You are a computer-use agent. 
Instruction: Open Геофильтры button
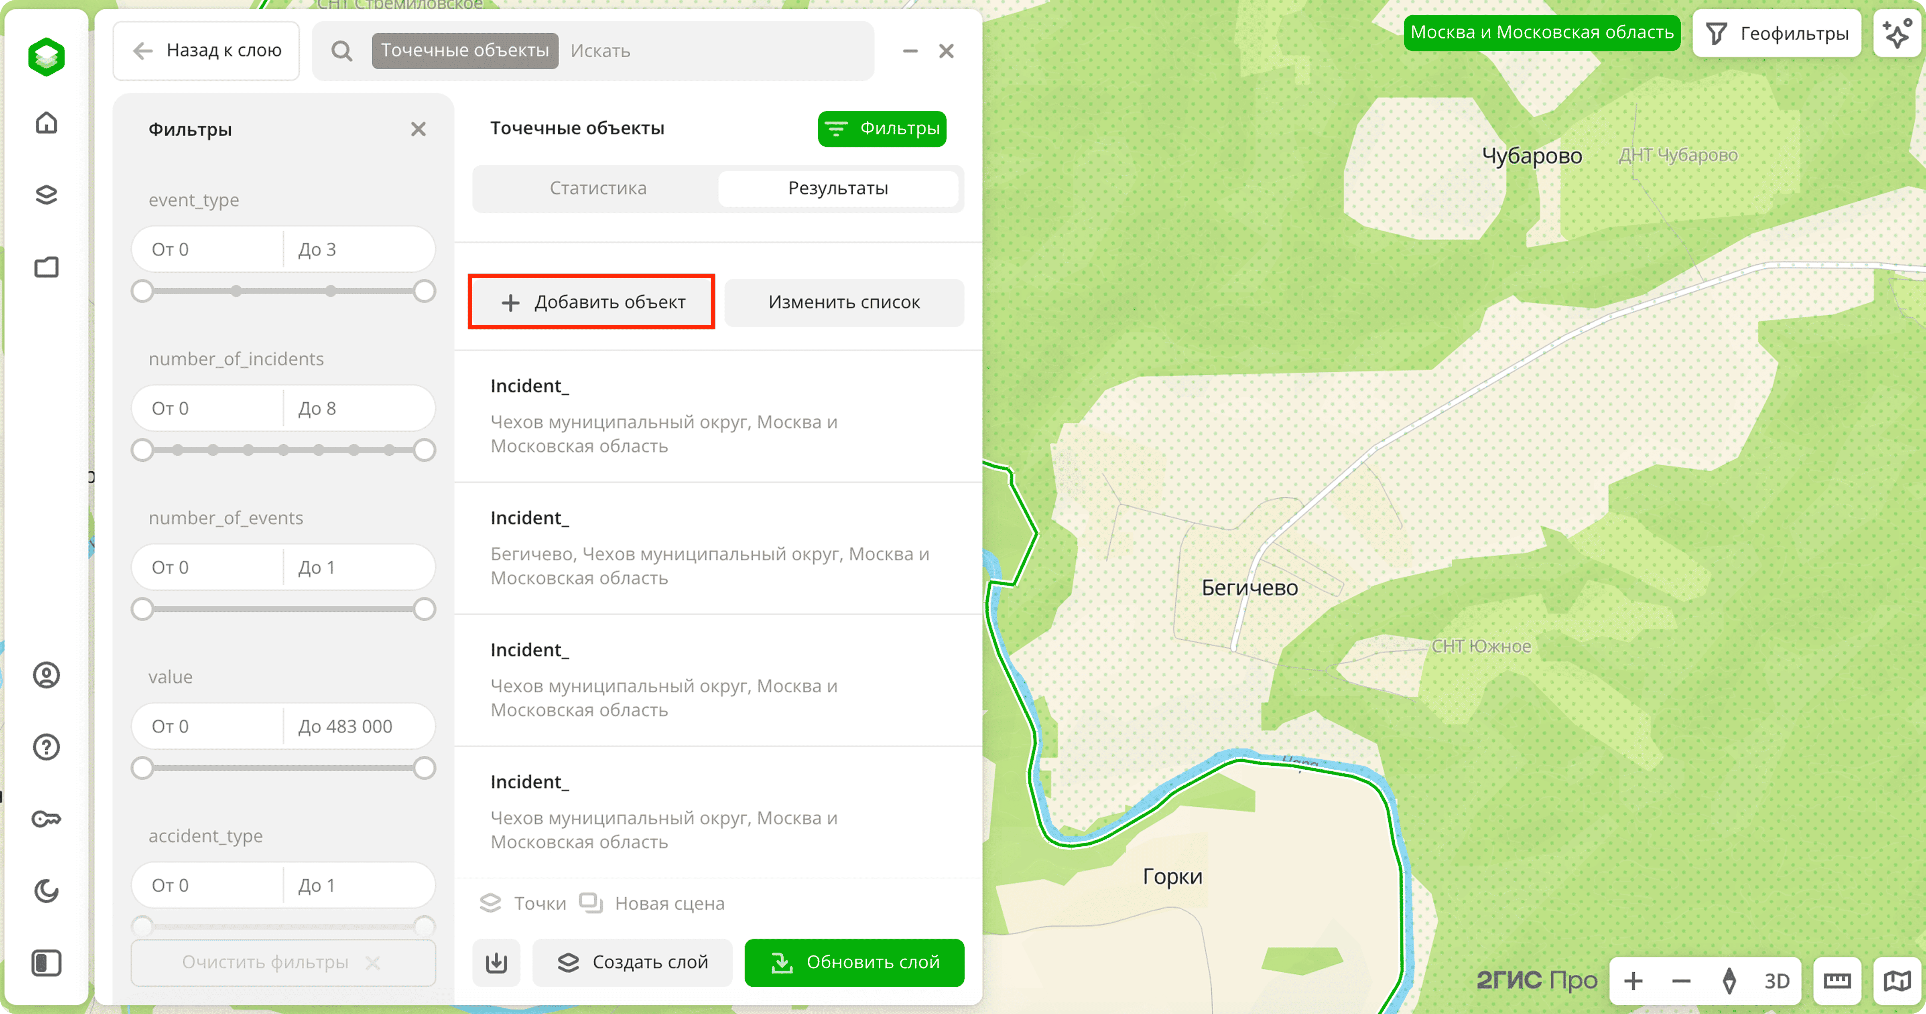(1776, 33)
